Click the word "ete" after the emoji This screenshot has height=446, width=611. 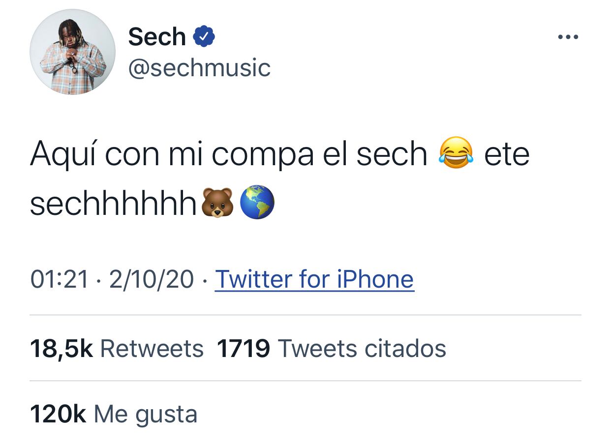pyautogui.click(x=507, y=154)
